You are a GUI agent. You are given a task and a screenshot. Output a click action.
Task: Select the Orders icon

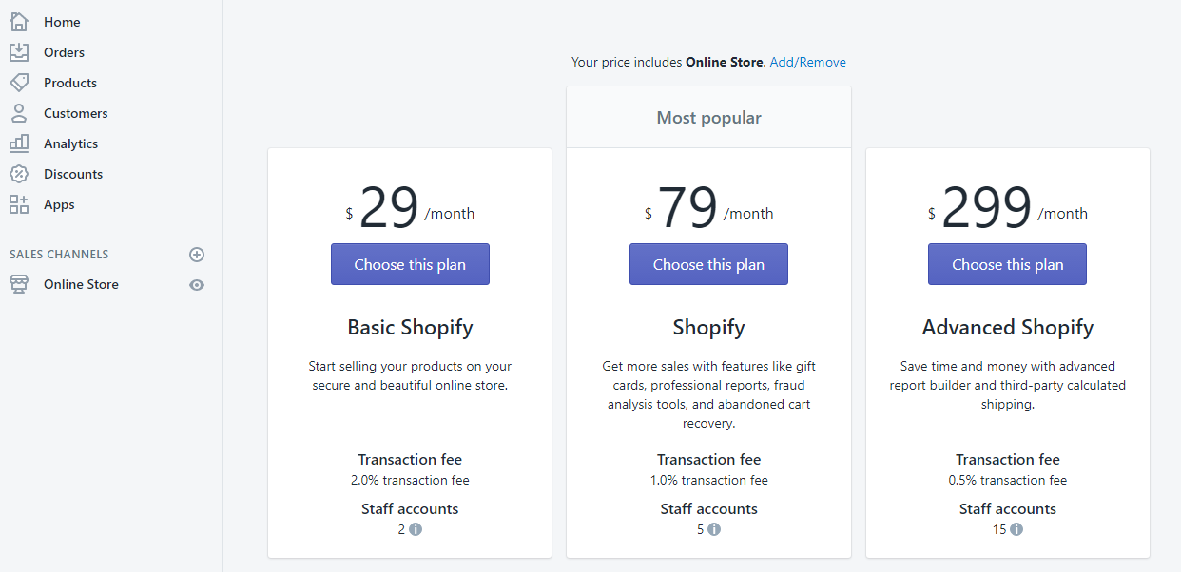(x=19, y=51)
